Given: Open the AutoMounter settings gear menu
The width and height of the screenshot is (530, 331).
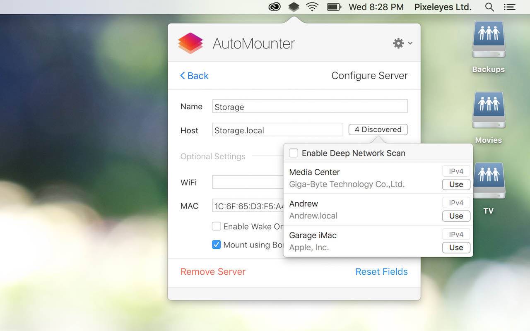Looking at the screenshot, I should click(x=402, y=43).
